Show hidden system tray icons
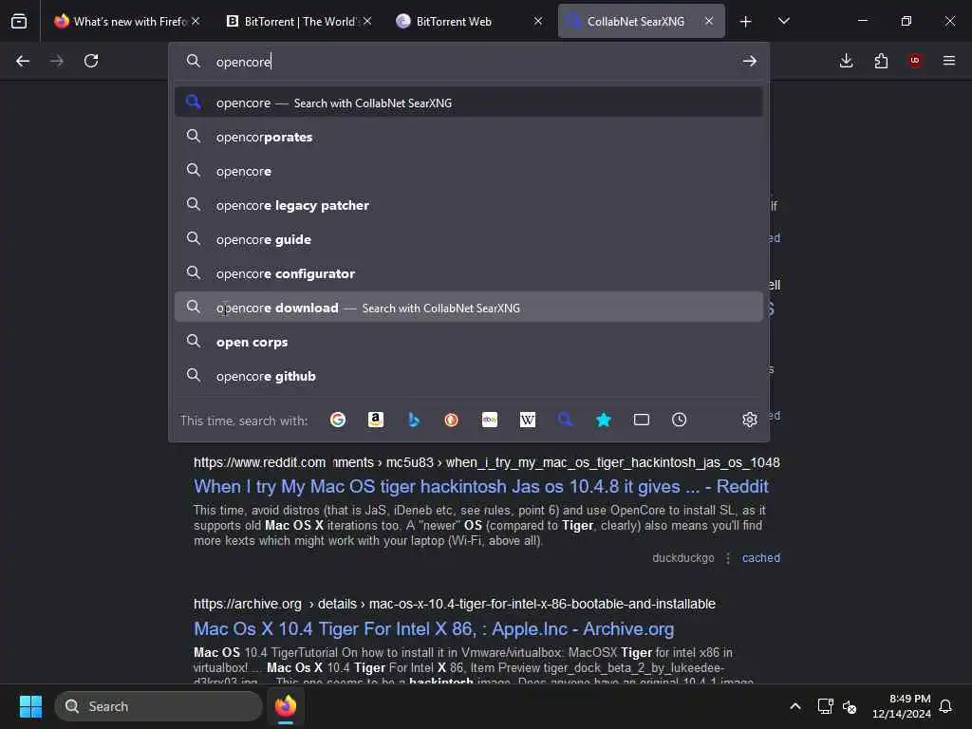 [x=795, y=706]
